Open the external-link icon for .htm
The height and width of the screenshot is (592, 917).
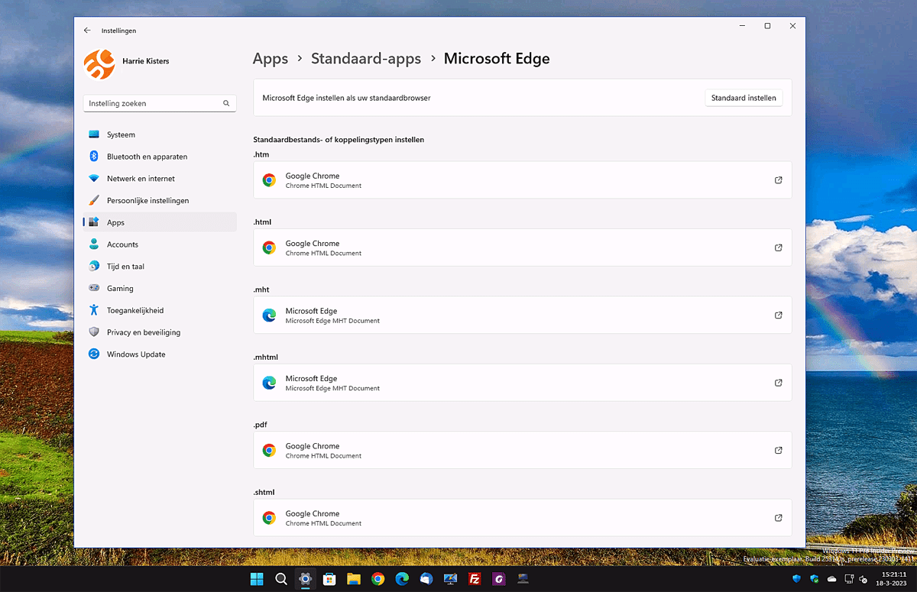tap(779, 180)
